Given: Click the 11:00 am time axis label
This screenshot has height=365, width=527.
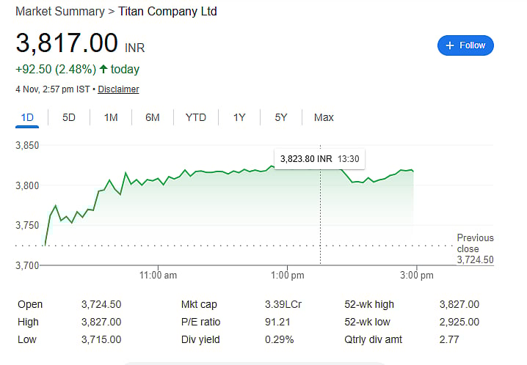Looking at the screenshot, I should click(158, 276).
